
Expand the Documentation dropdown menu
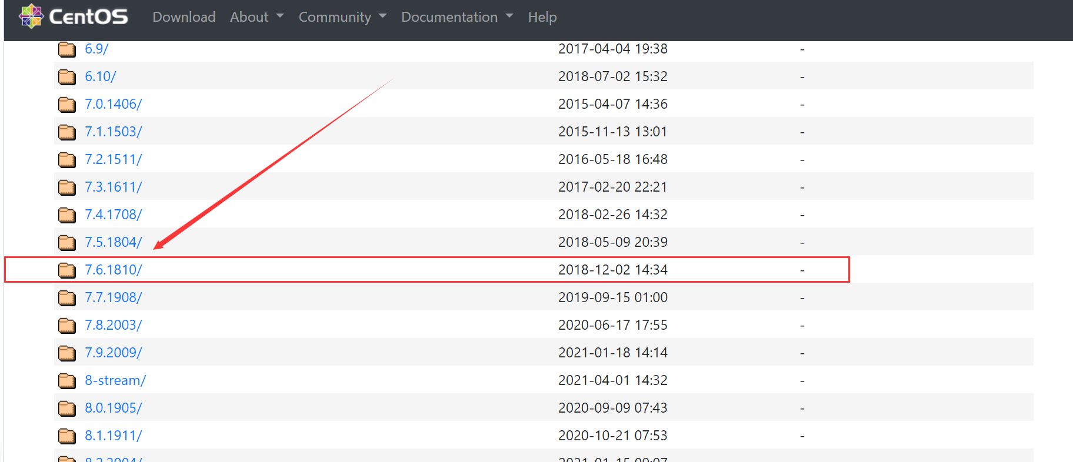point(457,17)
